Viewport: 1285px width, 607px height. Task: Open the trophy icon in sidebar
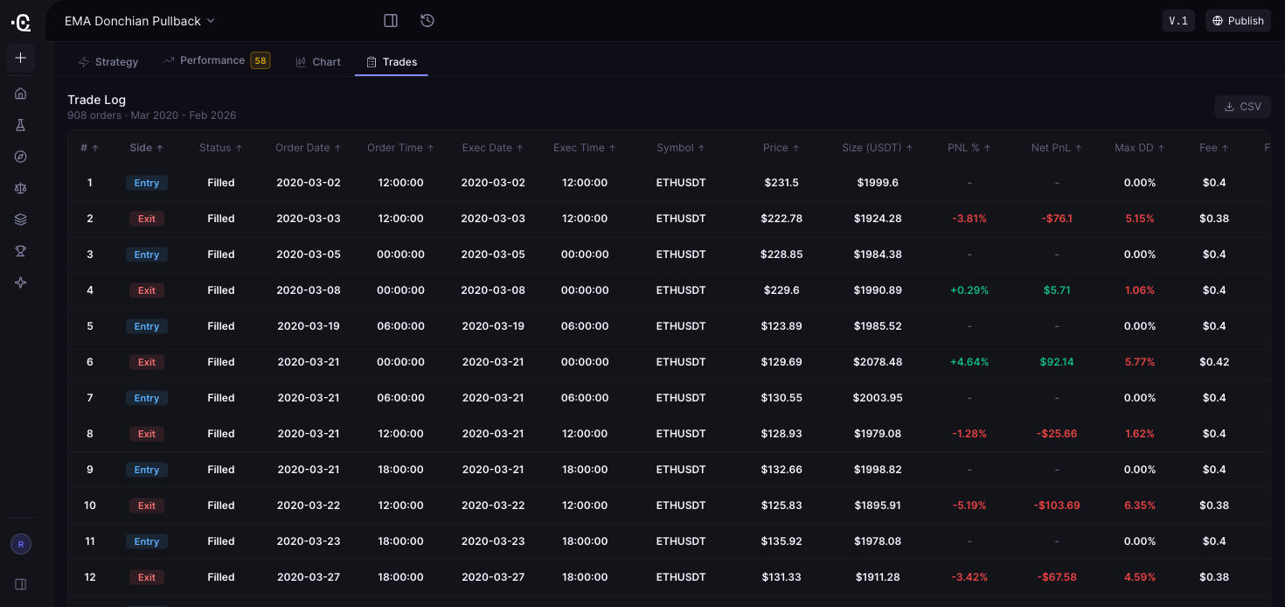pos(21,251)
